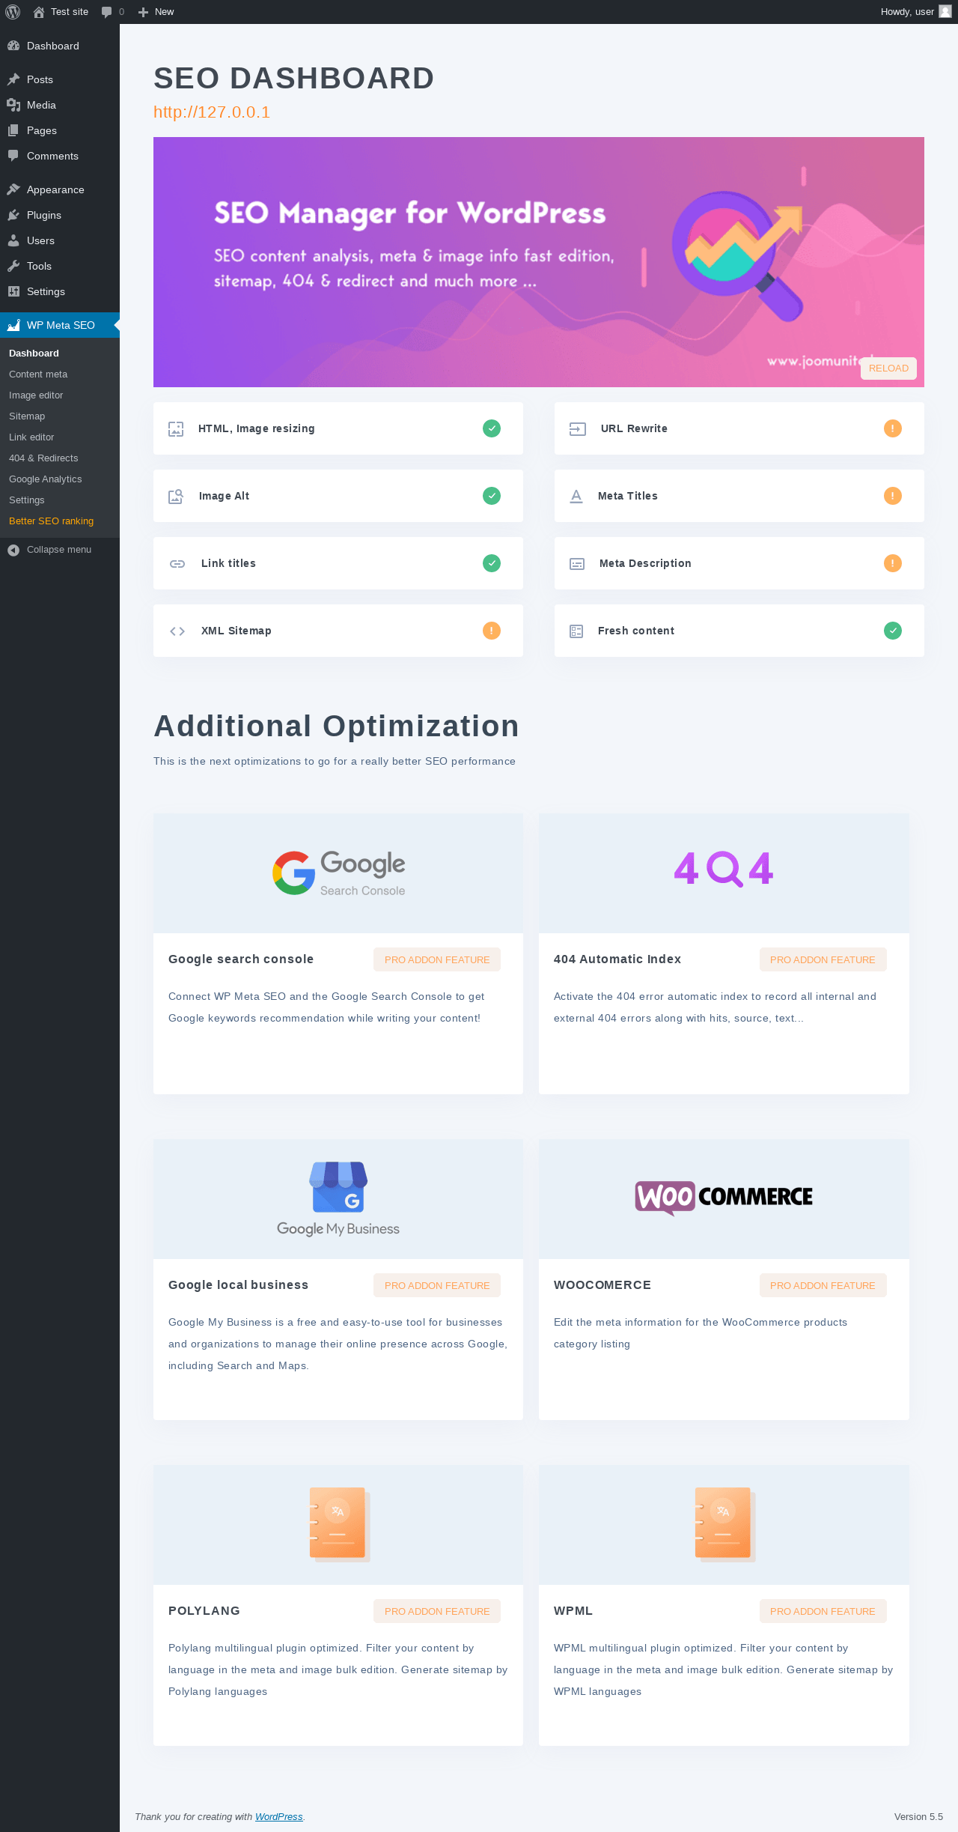Open the http://127.0.0.1 site link

[x=212, y=112]
